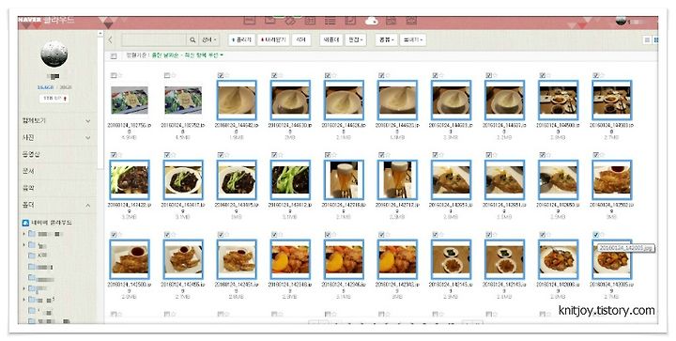Click the 내려받기 download button
Screen dimensions: 676x341
point(274,39)
